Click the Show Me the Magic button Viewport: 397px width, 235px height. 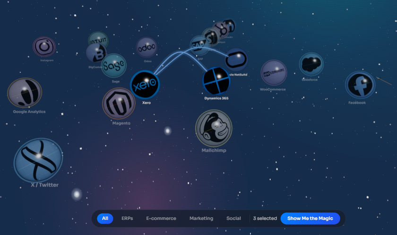click(x=310, y=219)
